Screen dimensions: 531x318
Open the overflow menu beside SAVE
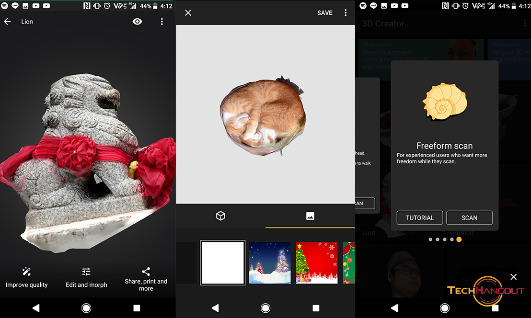(346, 13)
